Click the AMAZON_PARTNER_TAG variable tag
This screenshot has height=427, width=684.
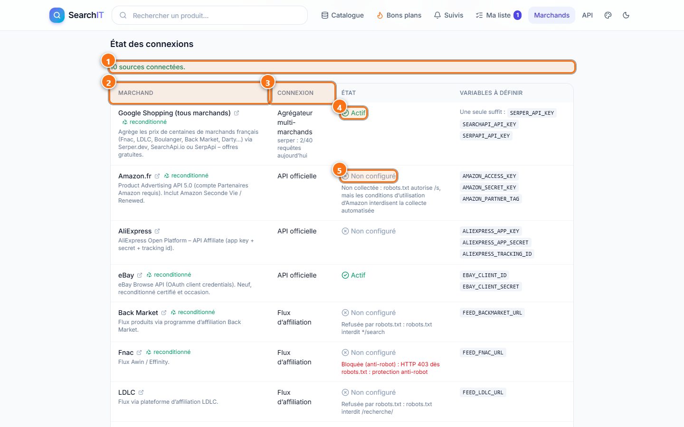491,199
